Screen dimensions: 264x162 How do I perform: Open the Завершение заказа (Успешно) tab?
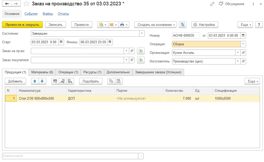tap(158, 72)
